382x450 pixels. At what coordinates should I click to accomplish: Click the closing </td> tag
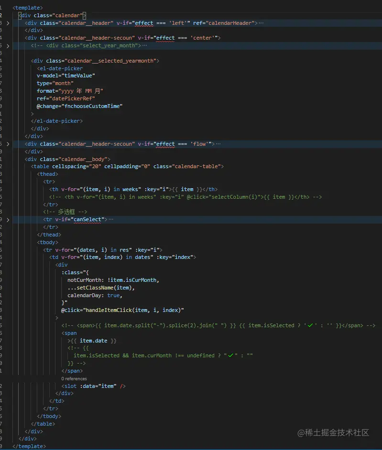coord(56,401)
